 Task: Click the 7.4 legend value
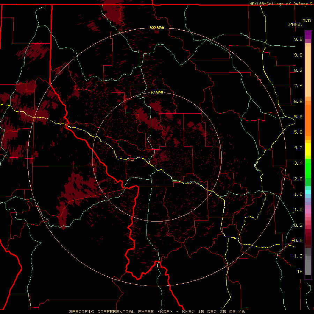pyautogui.click(x=298, y=86)
